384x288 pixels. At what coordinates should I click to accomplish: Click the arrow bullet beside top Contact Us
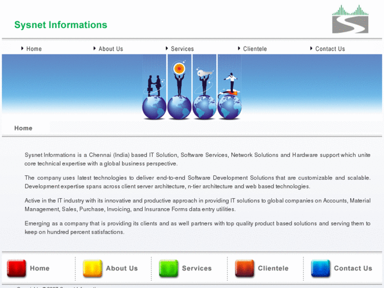click(x=311, y=48)
